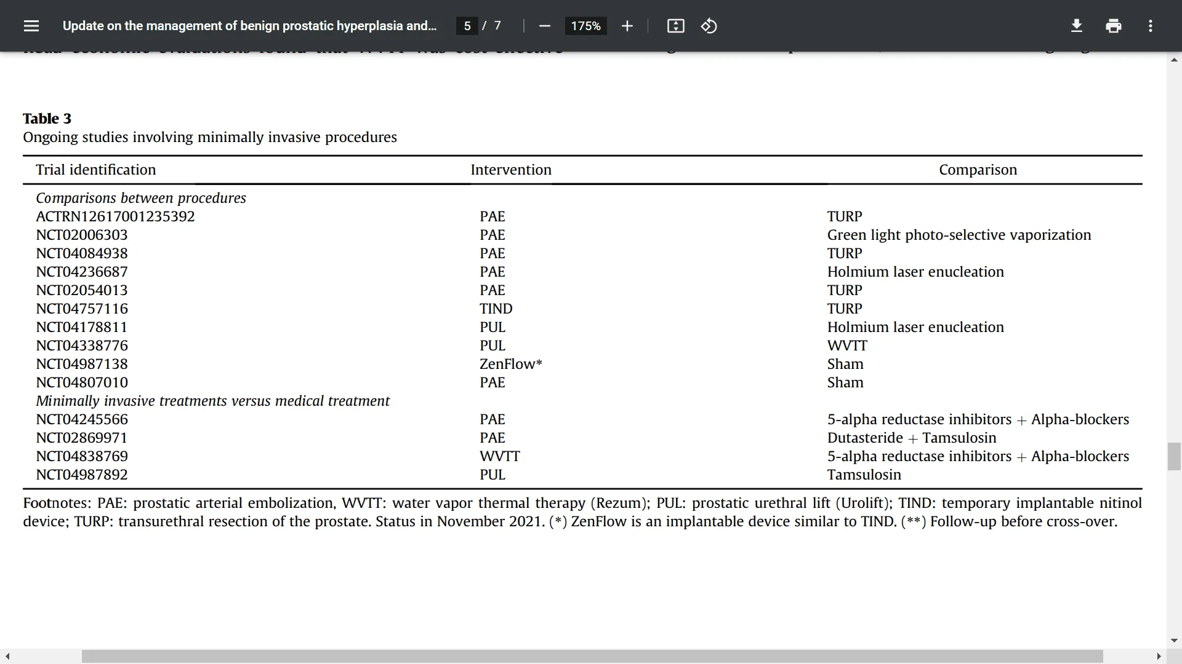This screenshot has height=664, width=1182.
Task: Click the horizontal scrollbar thumb
Action: point(592,657)
